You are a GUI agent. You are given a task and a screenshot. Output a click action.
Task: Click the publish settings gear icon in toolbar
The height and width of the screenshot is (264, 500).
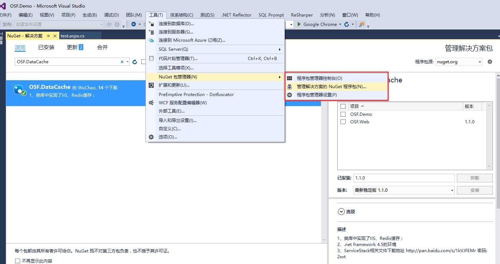pos(117,24)
